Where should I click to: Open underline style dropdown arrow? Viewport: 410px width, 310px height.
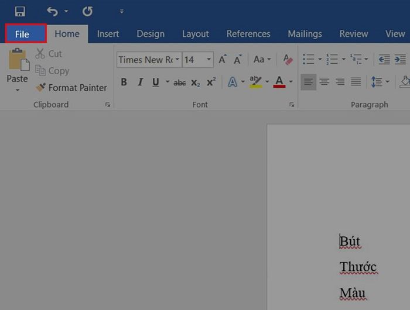[x=168, y=82]
